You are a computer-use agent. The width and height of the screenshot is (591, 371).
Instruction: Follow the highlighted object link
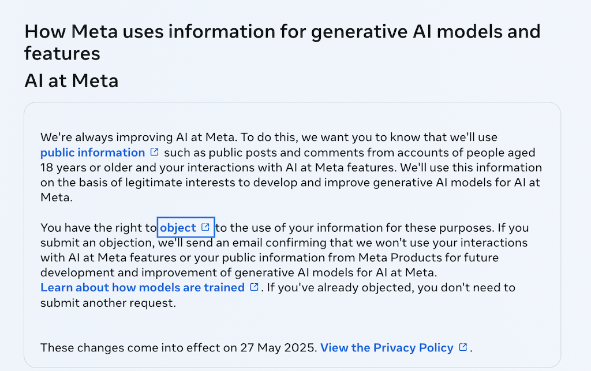click(x=178, y=228)
